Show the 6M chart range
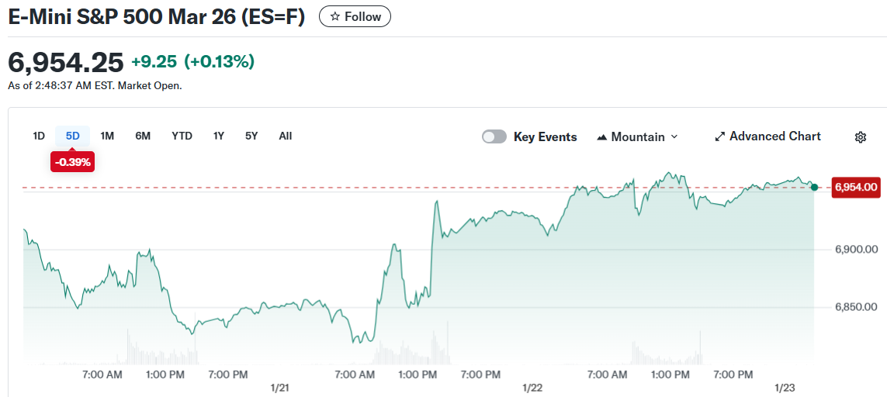 tap(143, 136)
